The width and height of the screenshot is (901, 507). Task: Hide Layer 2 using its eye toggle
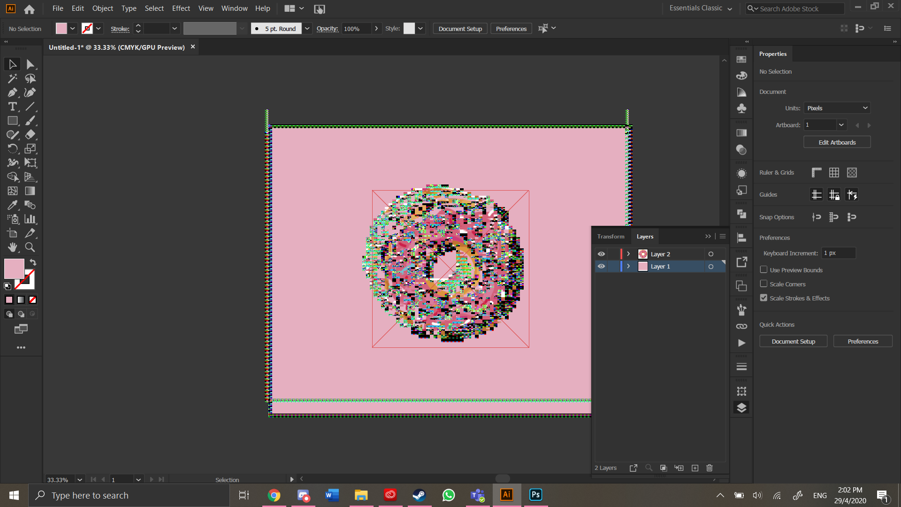(x=601, y=253)
